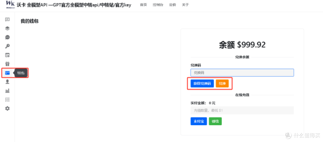This screenshot has width=323, height=142.
Task: Open the checklist tasks icon in sidebar
Action: click(x=7, y=99)
